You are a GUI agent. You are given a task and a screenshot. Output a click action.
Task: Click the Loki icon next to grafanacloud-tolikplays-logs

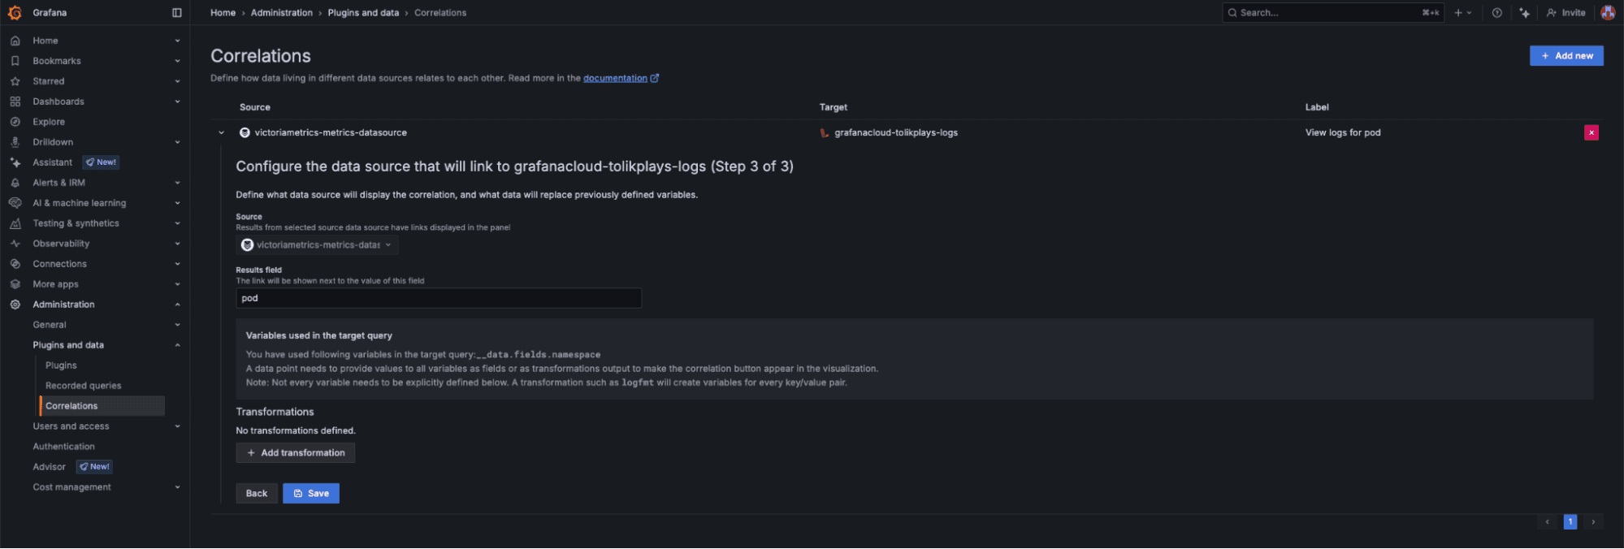[x=824, y=132]
